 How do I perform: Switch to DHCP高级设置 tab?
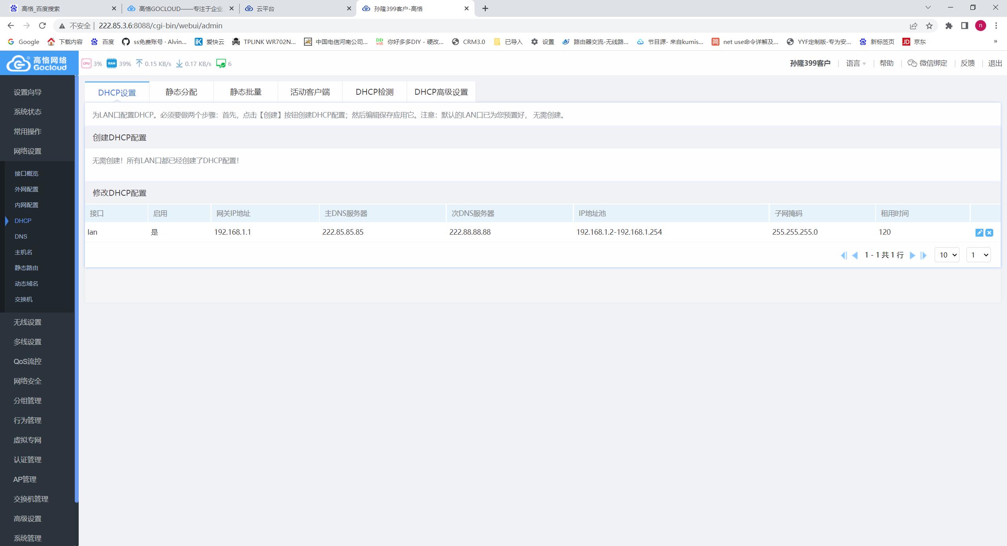click(x=441, y=92)
